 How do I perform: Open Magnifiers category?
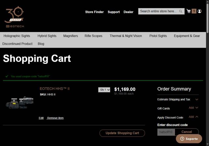coord(71,36)
